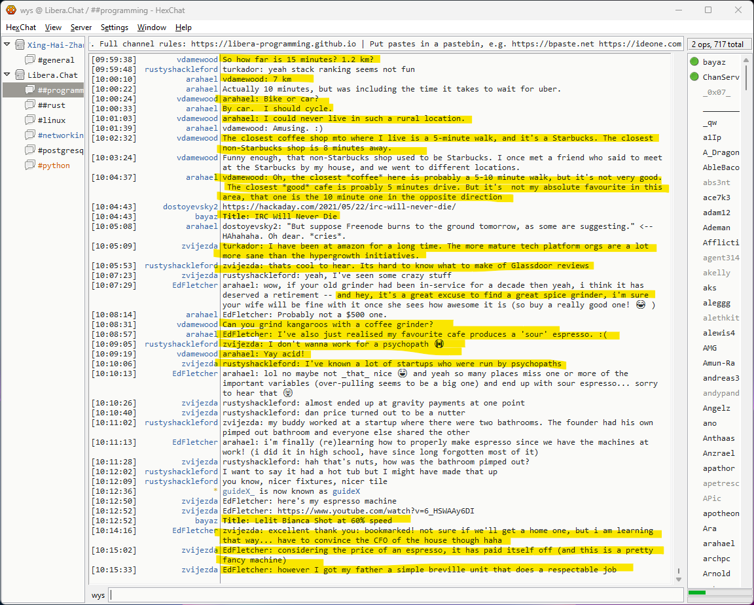Click the green lag meter bar
The image size is (754, 605).
point(697,593)
